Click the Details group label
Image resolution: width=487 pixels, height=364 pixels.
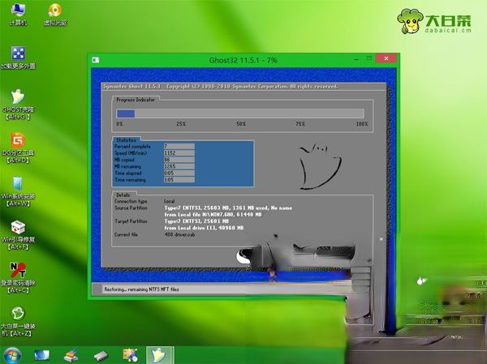pyautogui.click(x=123, y=195)
